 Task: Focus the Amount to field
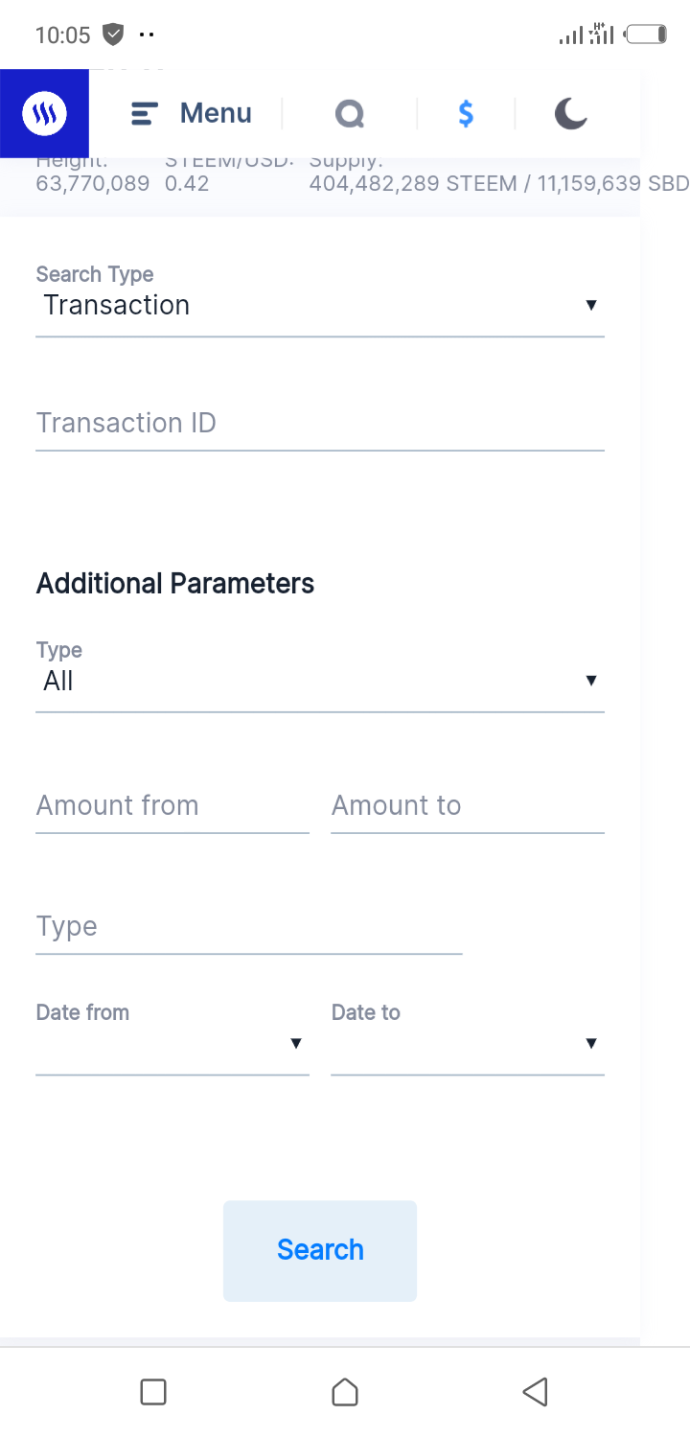click(x=468, y=806)
